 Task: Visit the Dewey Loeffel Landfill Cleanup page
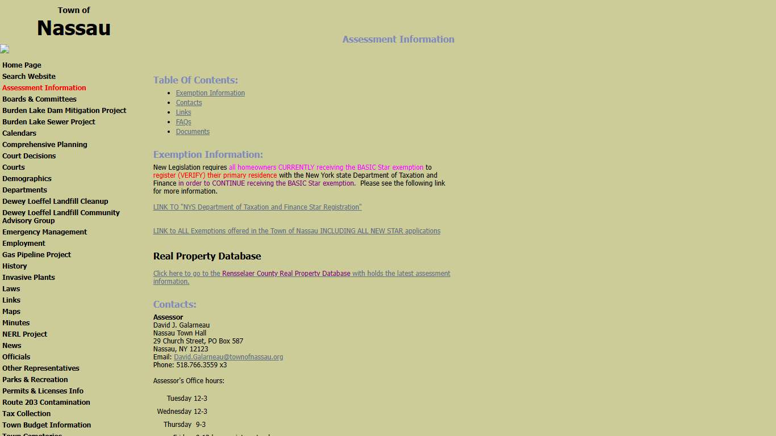point(55,201)
